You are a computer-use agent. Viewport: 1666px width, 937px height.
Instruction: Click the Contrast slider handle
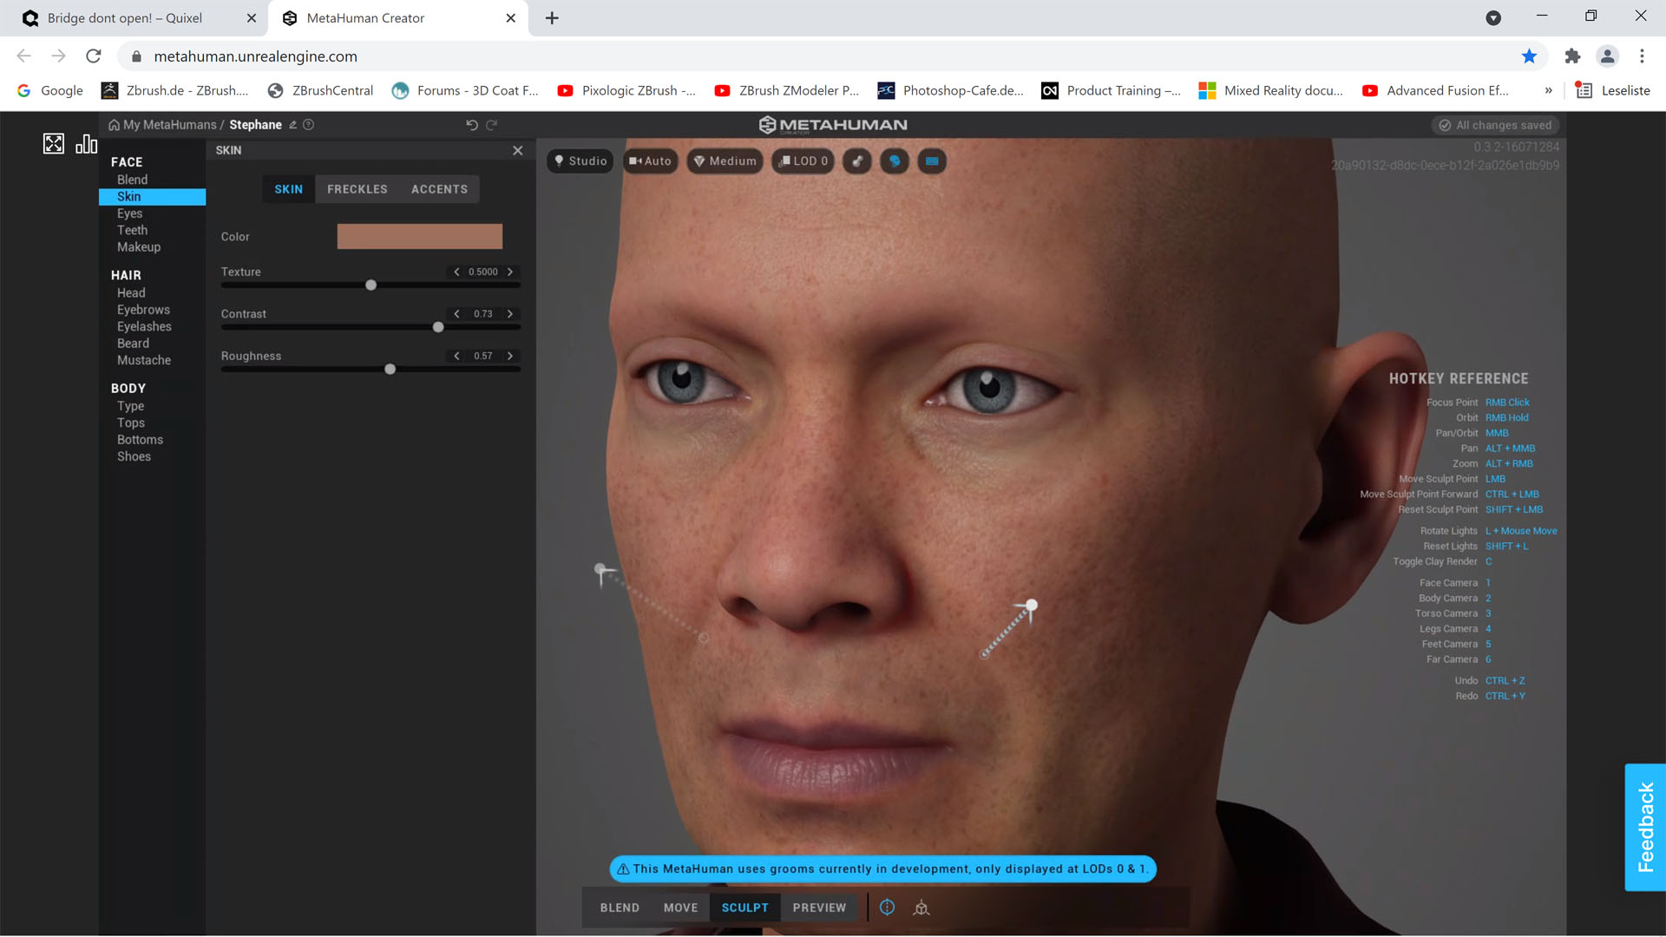coord(438,328)
